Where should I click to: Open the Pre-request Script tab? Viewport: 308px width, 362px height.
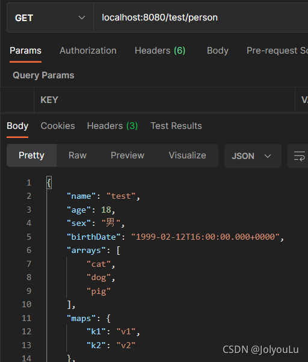(277, 51)
